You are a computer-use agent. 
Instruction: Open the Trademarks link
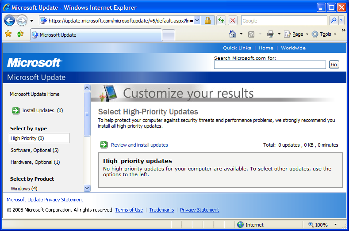pyautogui.click(x=161, y=210)
